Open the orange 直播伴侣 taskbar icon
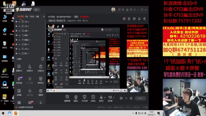The image size is (206, 116). 16,113
